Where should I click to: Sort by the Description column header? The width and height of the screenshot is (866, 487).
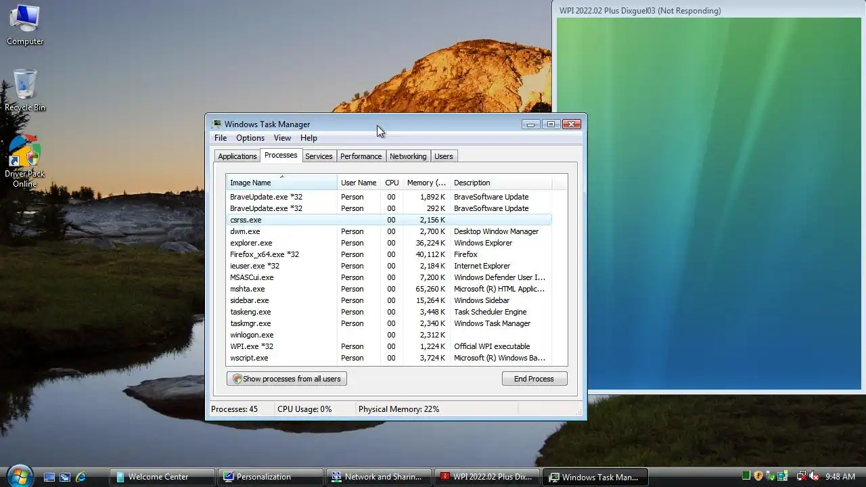click(x=501, y=183)
